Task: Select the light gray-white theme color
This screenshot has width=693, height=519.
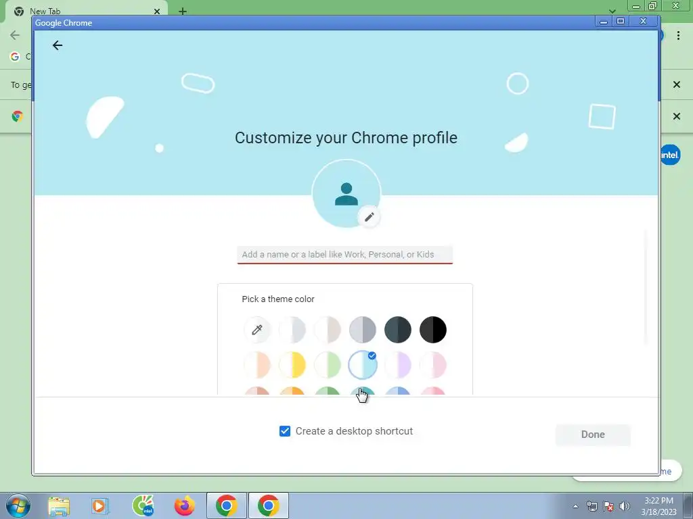Action: pos(292,330)
